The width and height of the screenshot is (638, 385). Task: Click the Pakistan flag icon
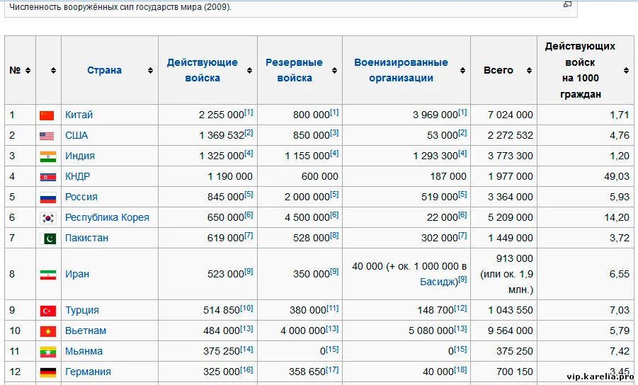coord(48,239)
